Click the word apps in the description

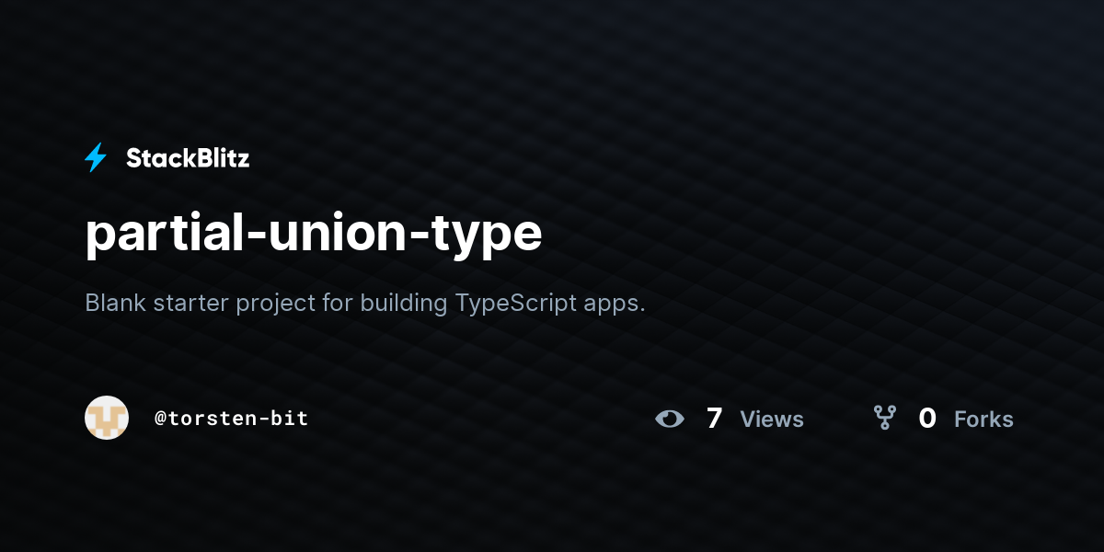tap(615, 306)
